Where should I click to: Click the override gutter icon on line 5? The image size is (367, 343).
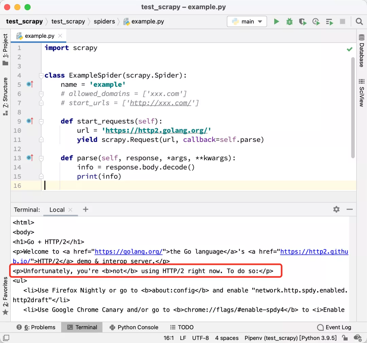[30, 84]
